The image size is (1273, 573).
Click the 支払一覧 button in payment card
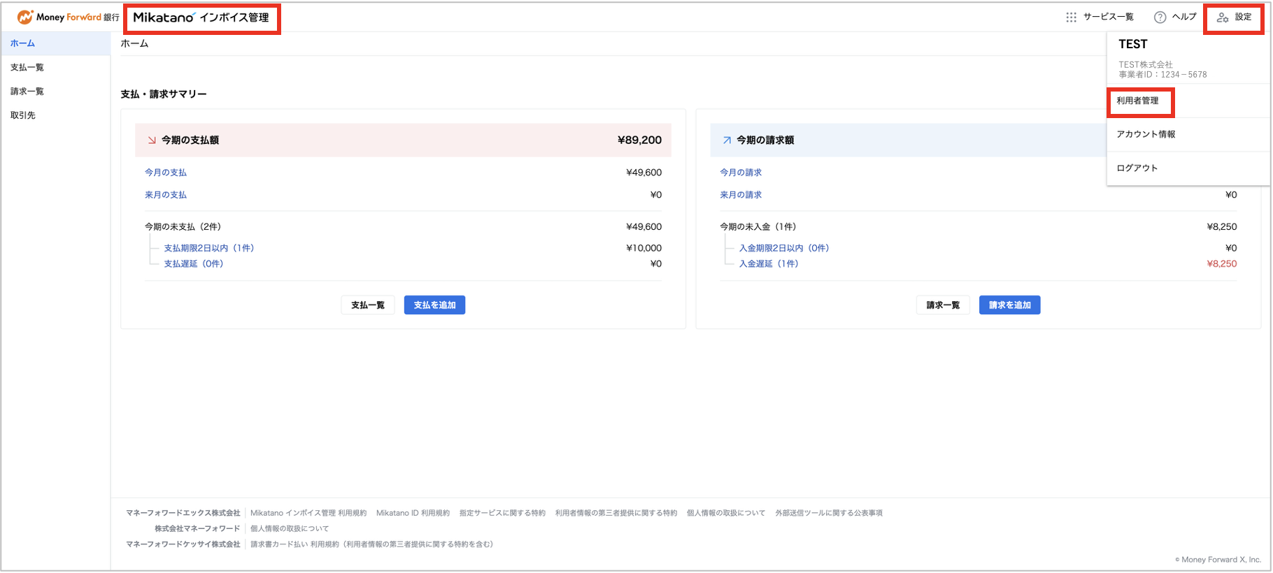368,305
